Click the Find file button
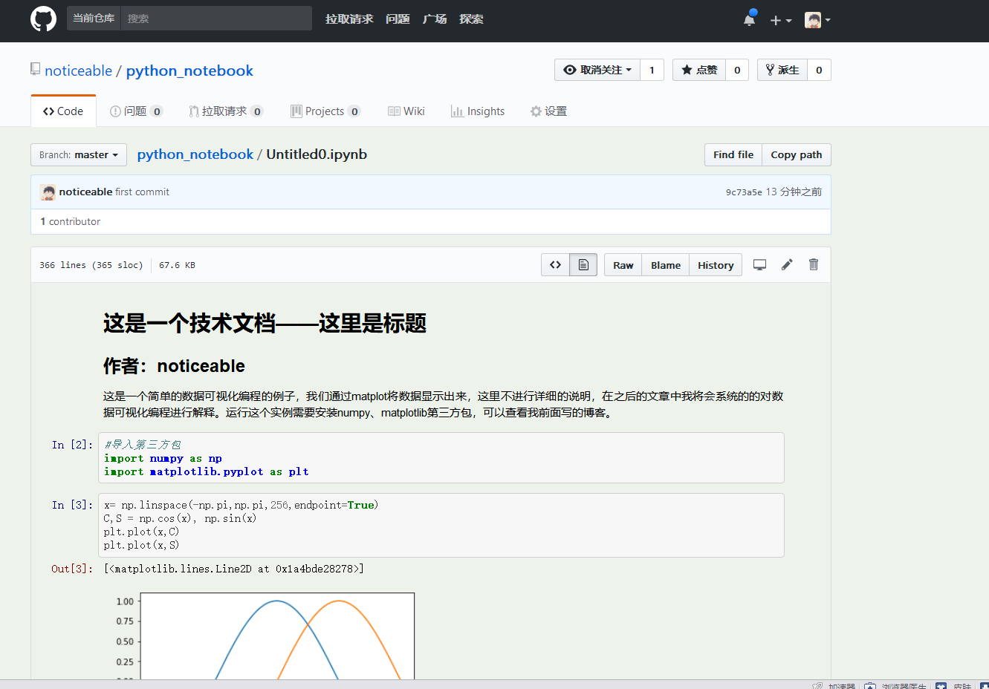 click(x=733, y=154)
